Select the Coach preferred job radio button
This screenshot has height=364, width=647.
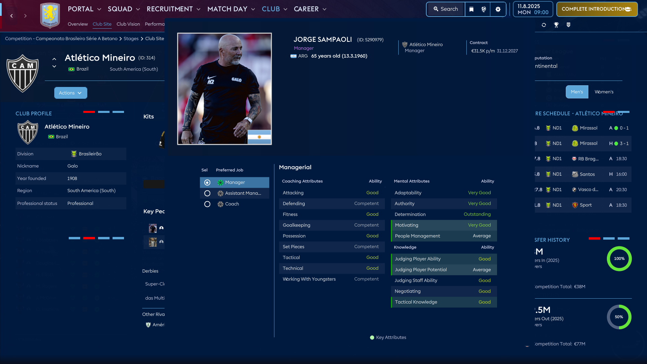tap(207, 204)
